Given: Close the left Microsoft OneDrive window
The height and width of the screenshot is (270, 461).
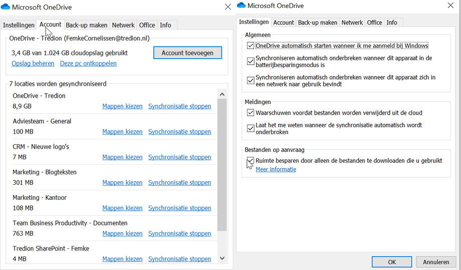Looking at the screenshot, I should (x=228, y=7).
